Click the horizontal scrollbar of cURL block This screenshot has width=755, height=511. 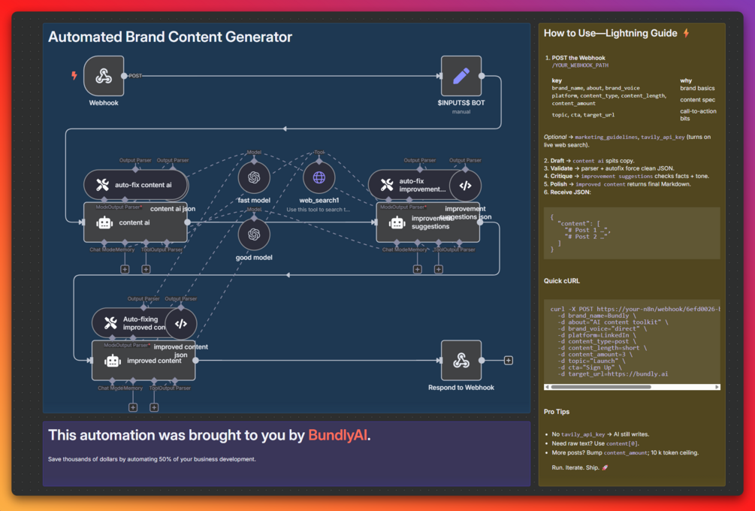coord(602,387)
